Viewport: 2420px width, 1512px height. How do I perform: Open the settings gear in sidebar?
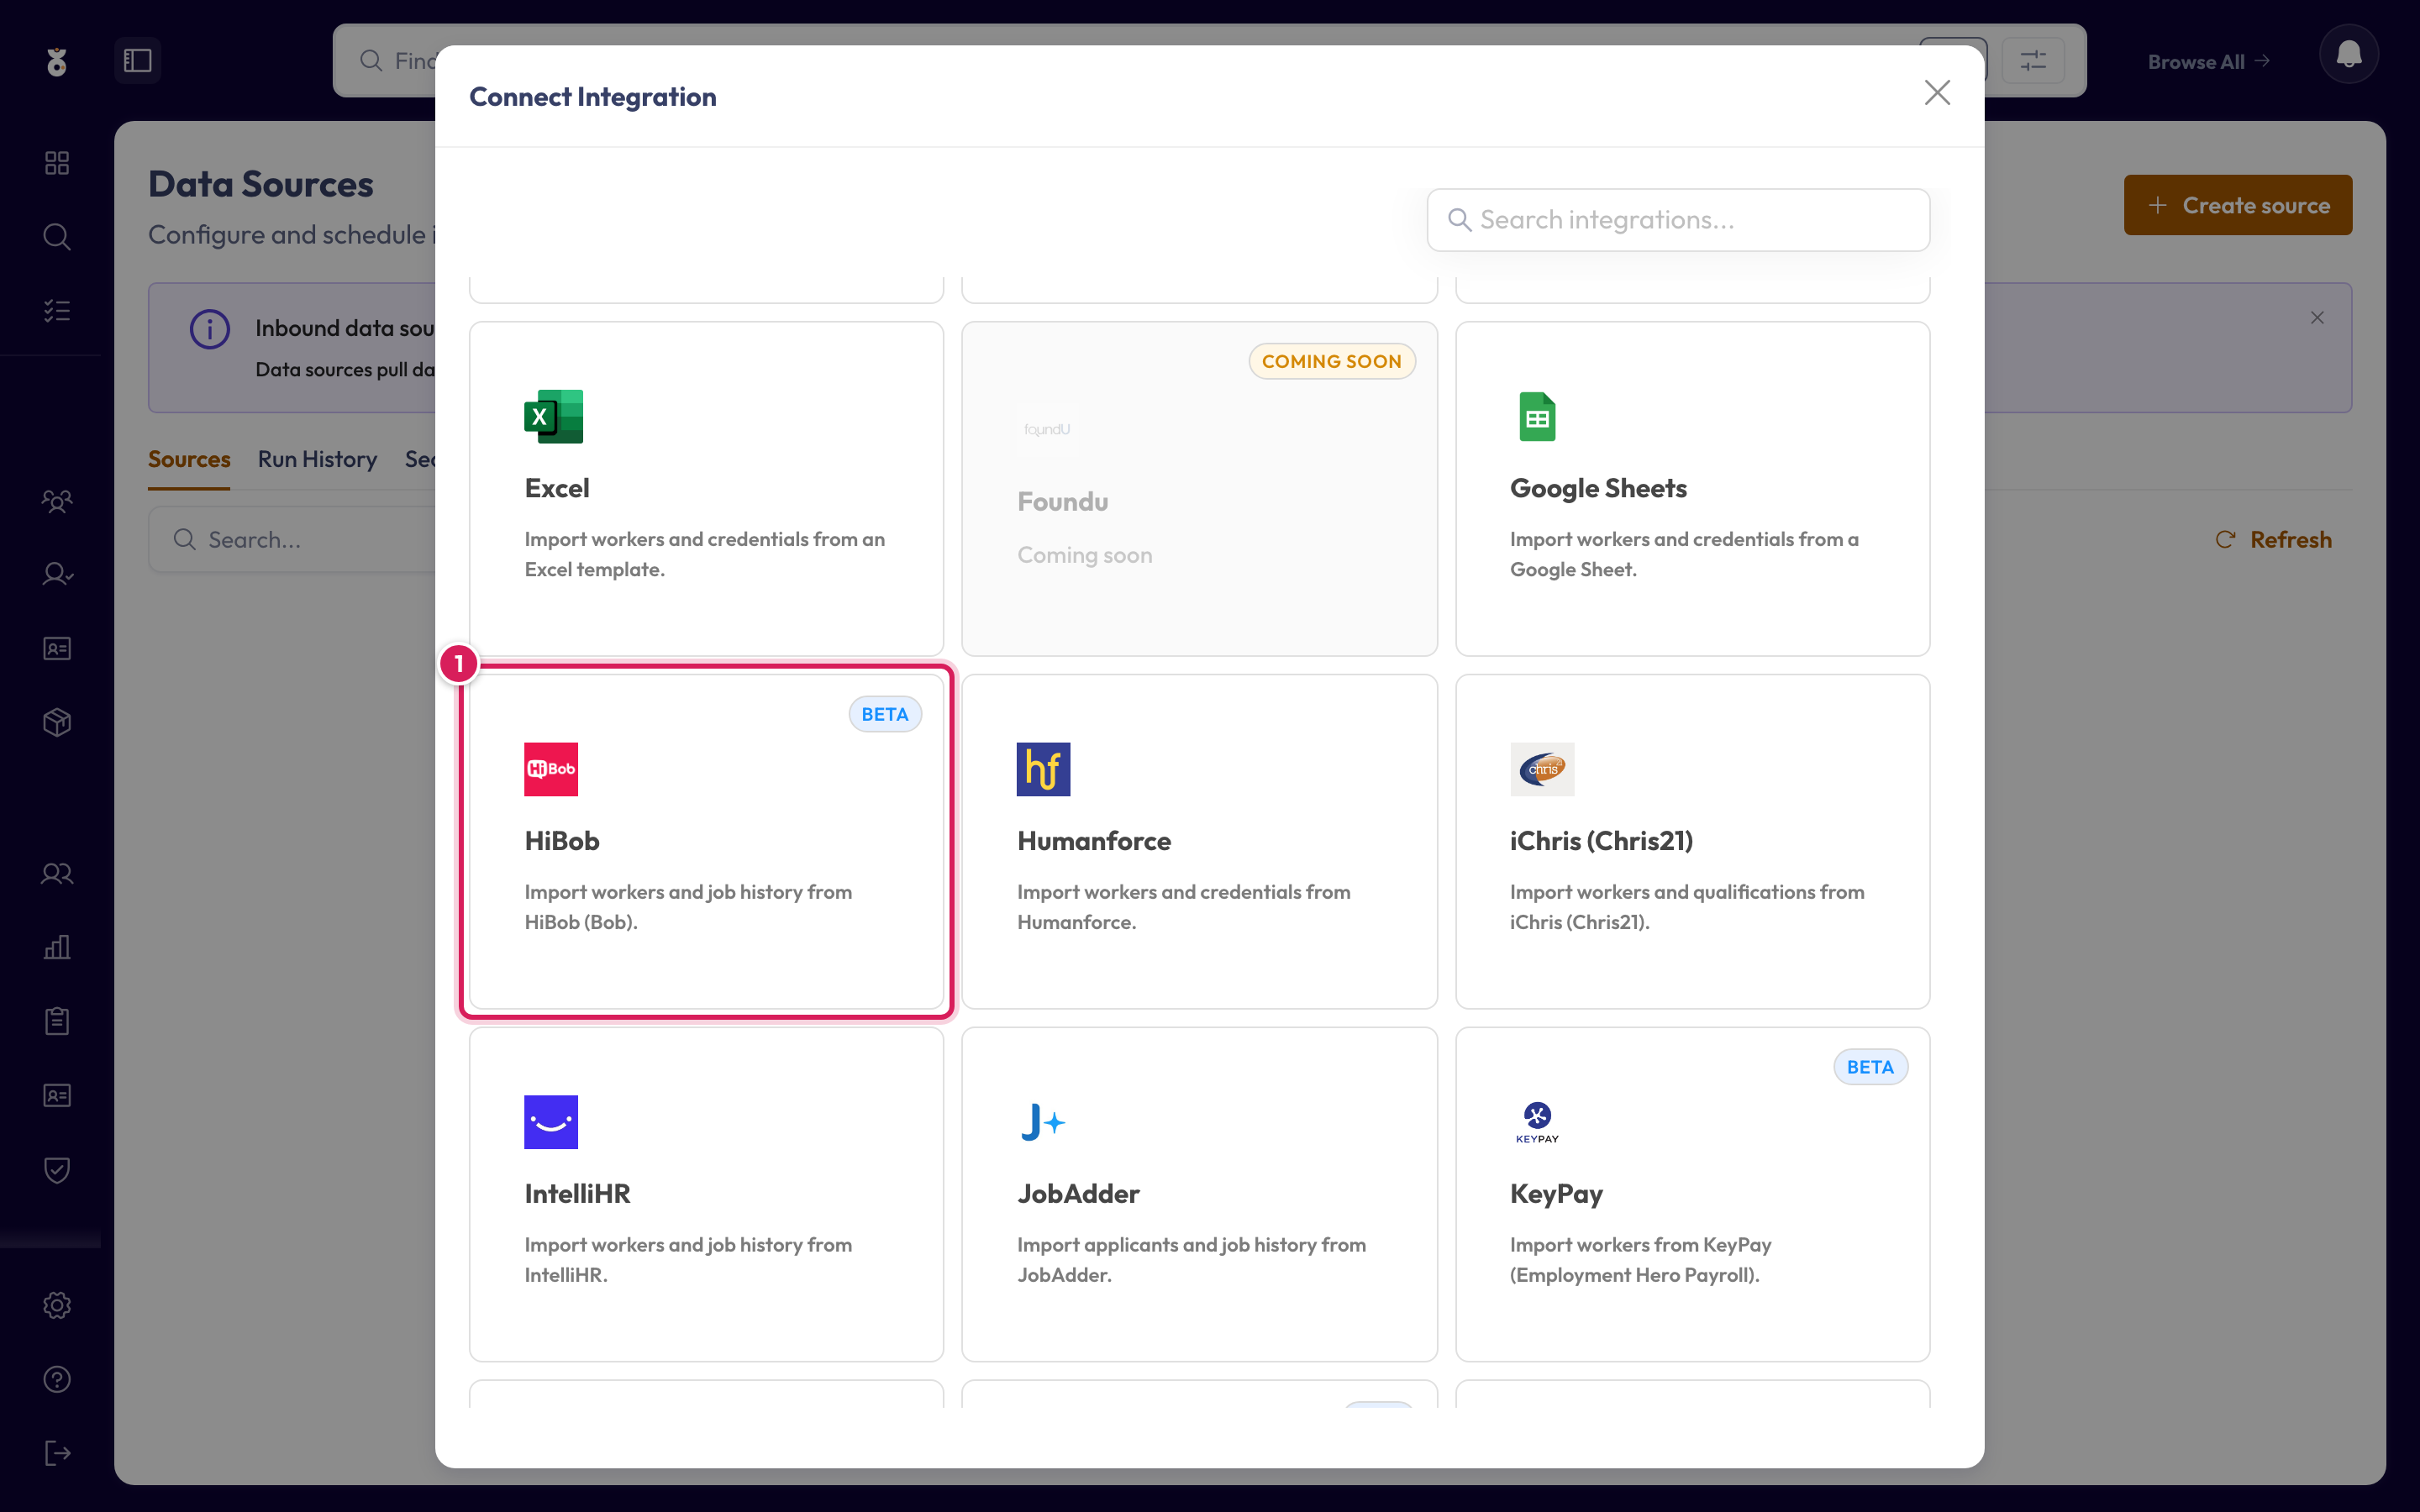[57, 1305]
